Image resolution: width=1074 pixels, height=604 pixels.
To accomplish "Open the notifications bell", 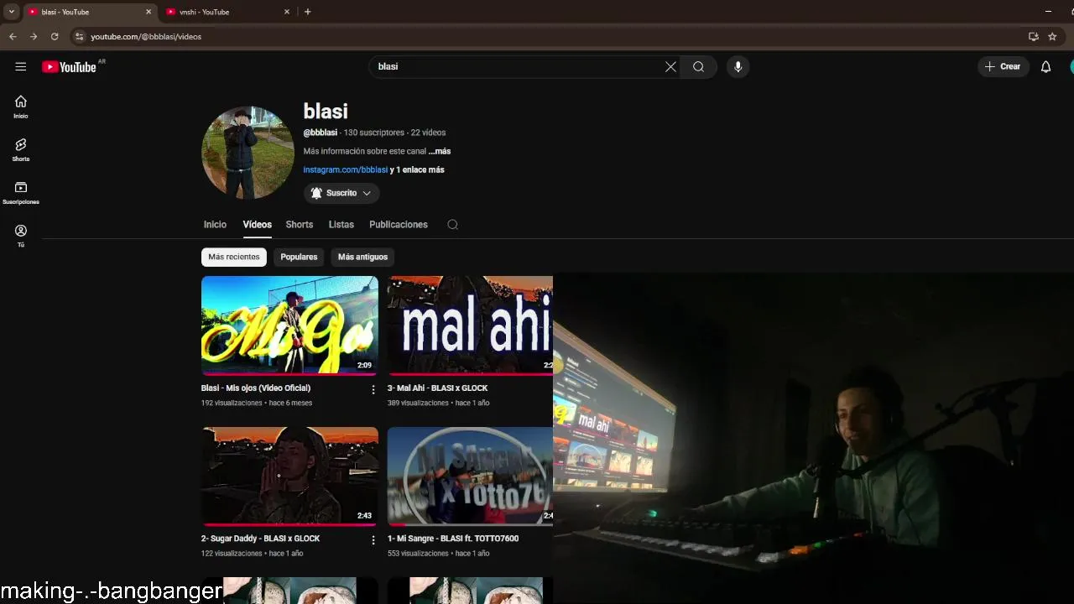I will 1045,66.
